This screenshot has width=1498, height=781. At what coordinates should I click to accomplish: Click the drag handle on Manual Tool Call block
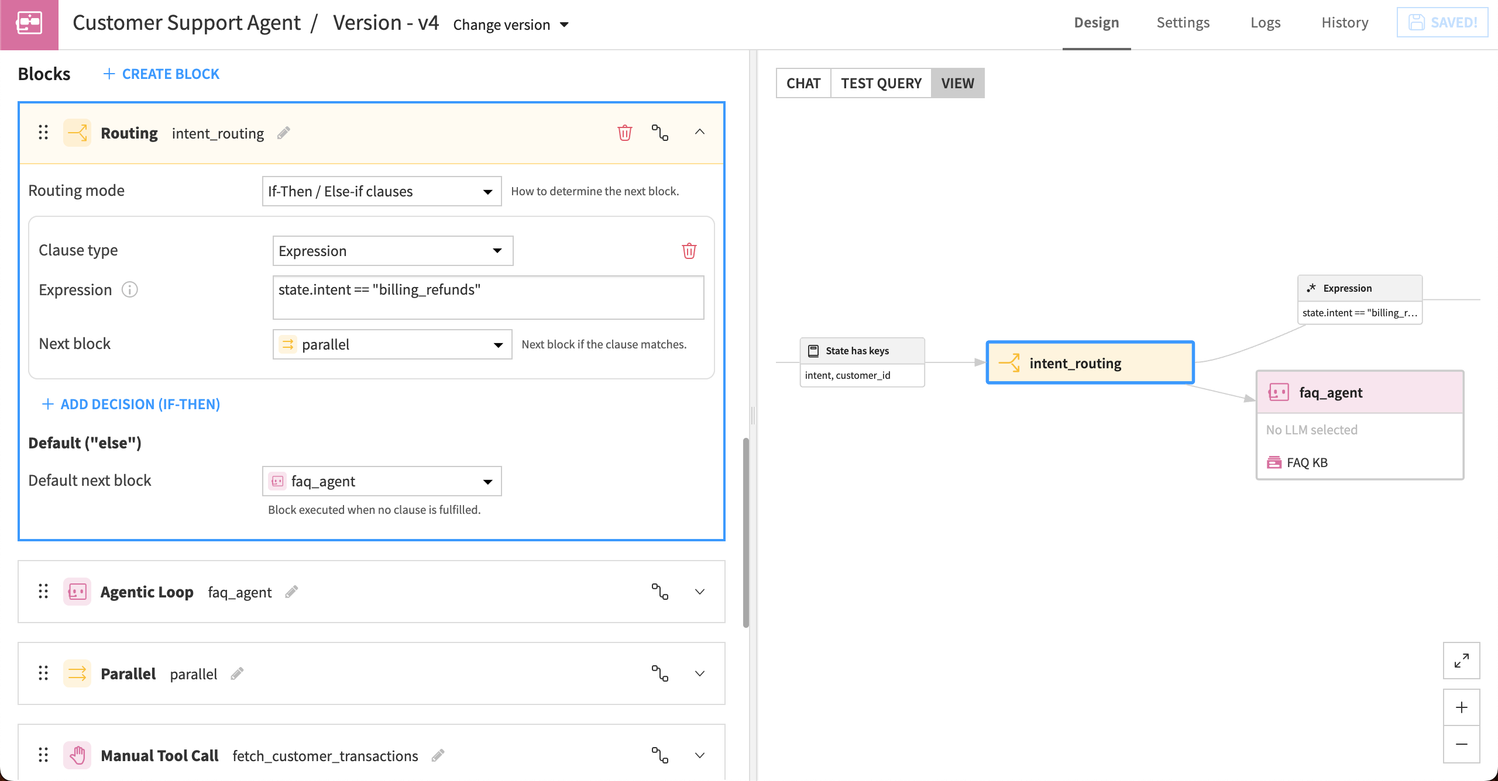point(43,755)
